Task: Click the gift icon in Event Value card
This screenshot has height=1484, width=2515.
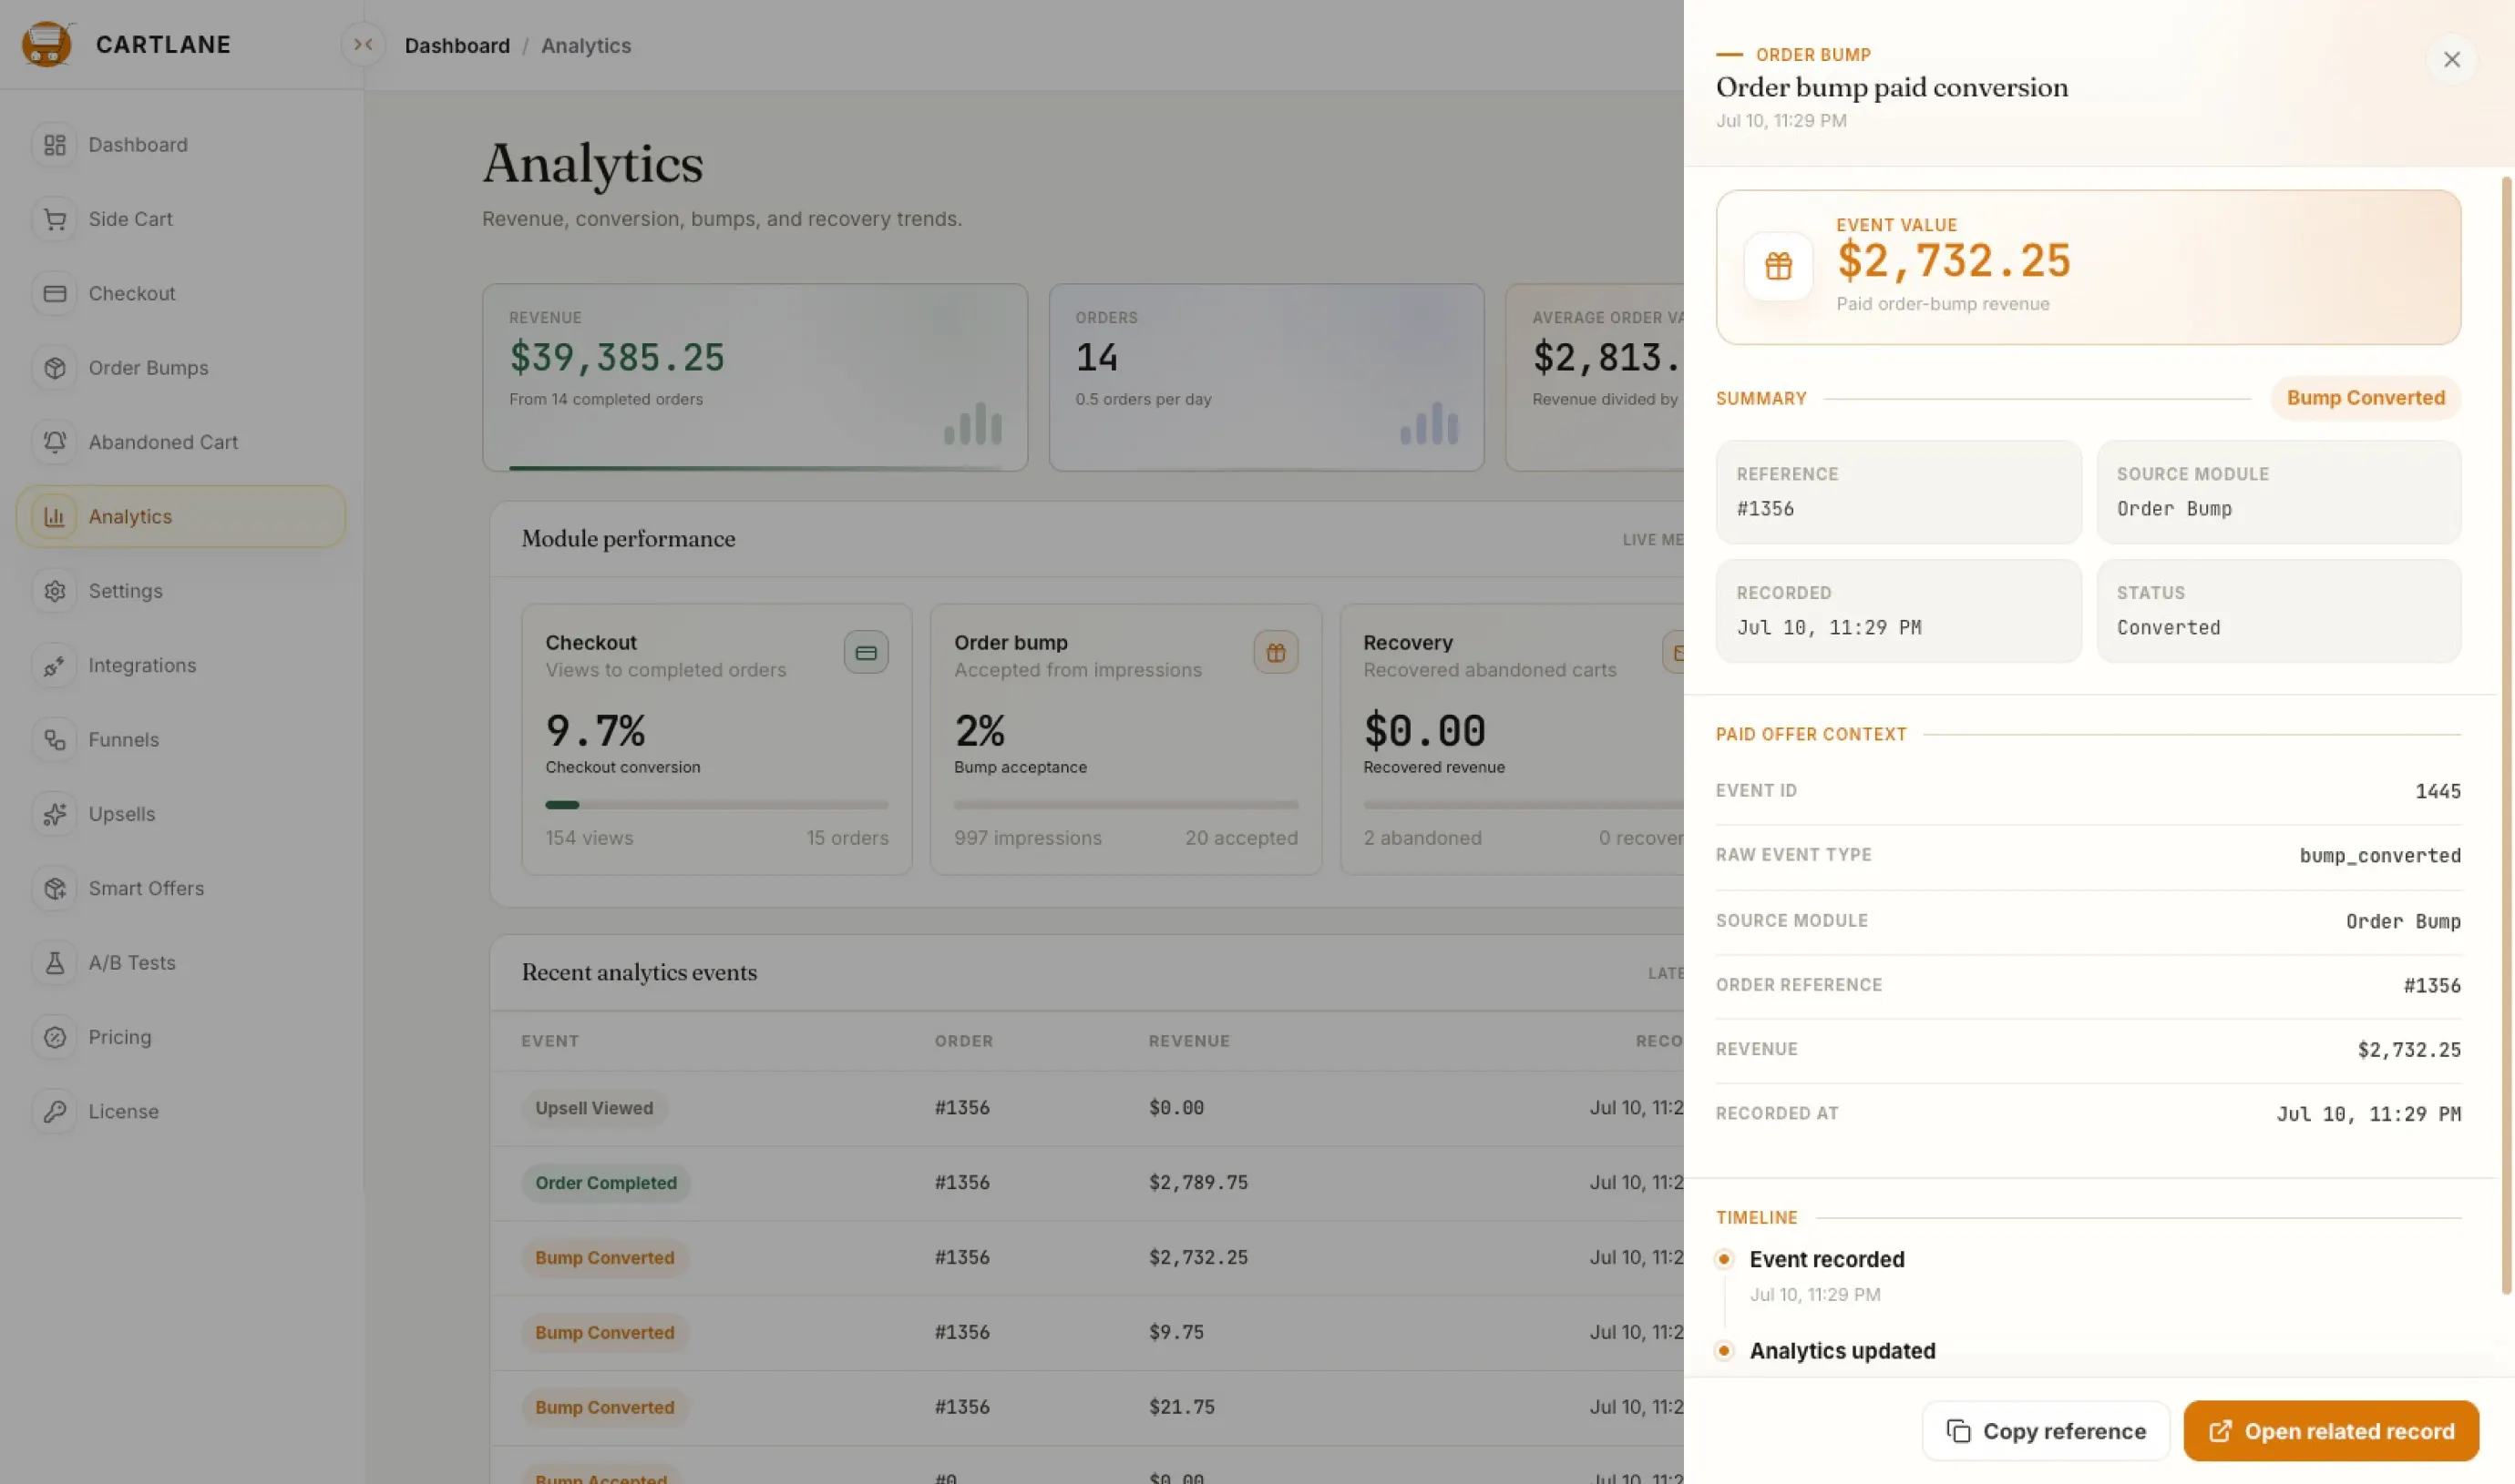Action: click(x=1779, y=267)
